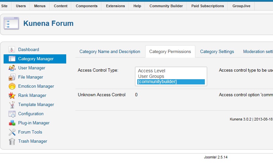Click the Kunena Forum page title
The height and width of the screenshot is (163, 273).
[x=49, y=23]
